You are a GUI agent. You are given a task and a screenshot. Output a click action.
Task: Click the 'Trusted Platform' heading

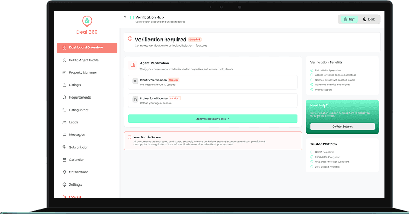(x=323, y=144)
